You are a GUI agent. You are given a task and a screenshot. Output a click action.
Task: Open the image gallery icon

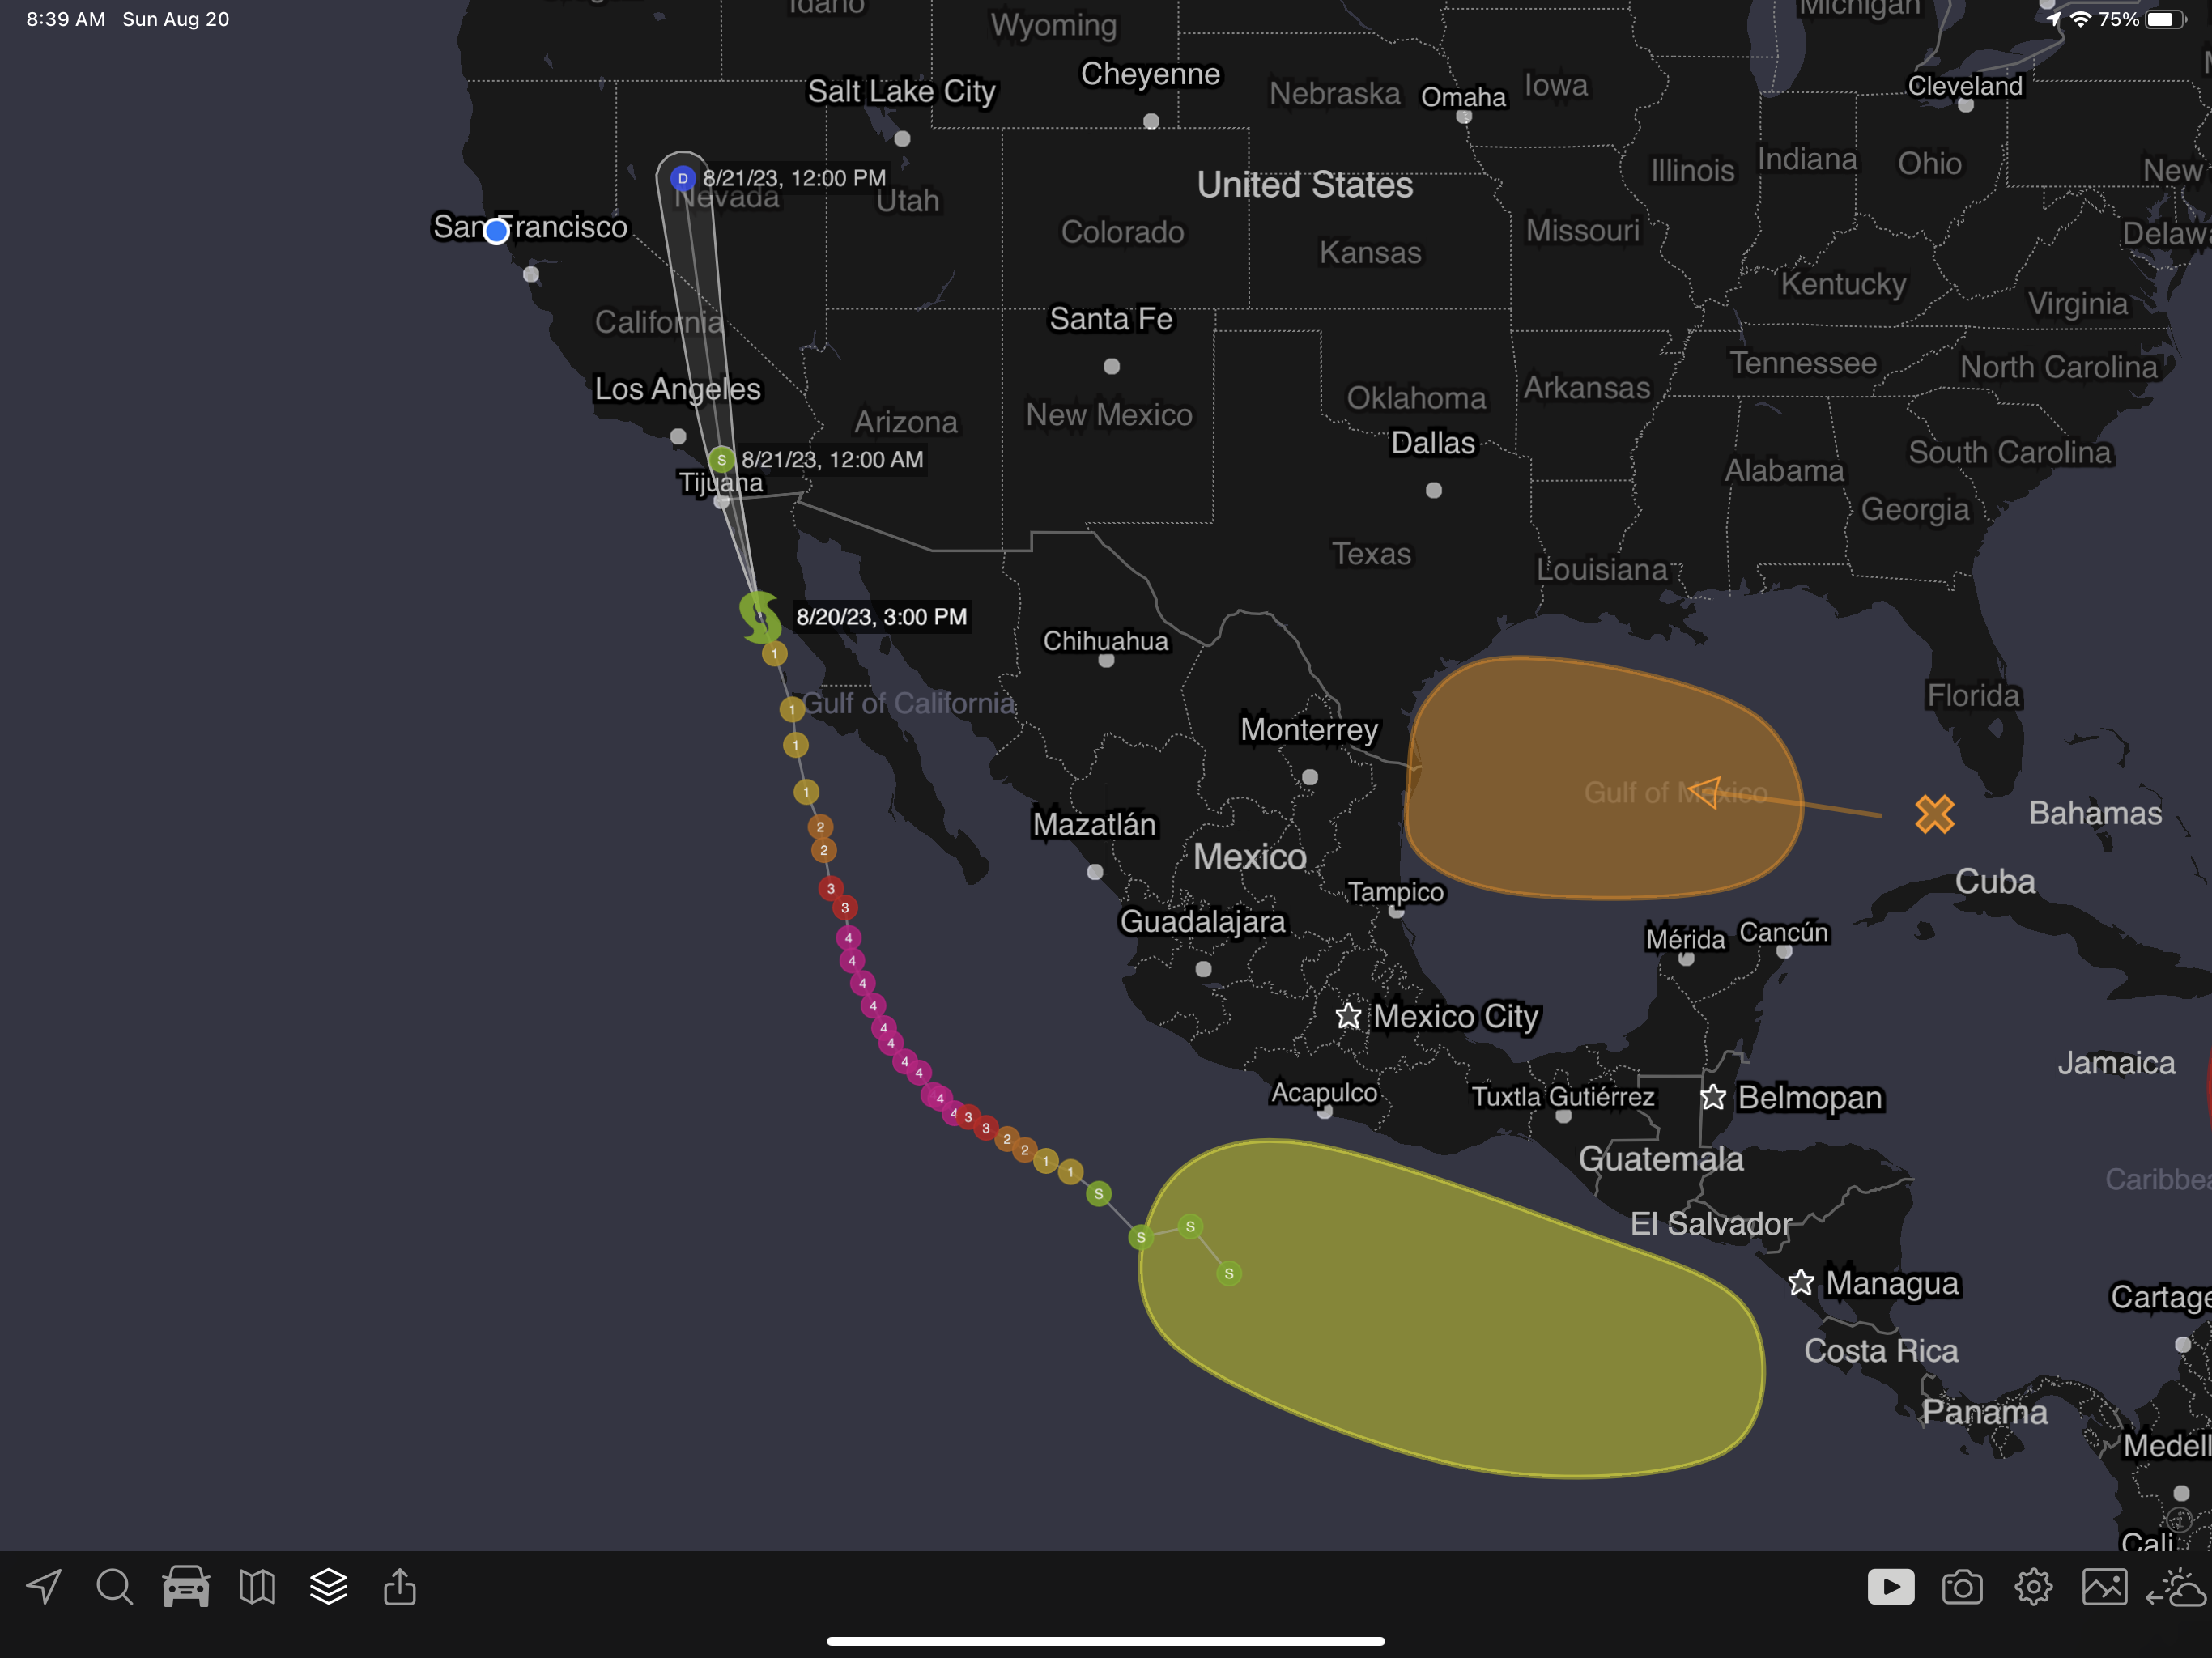(2104, 1587)
